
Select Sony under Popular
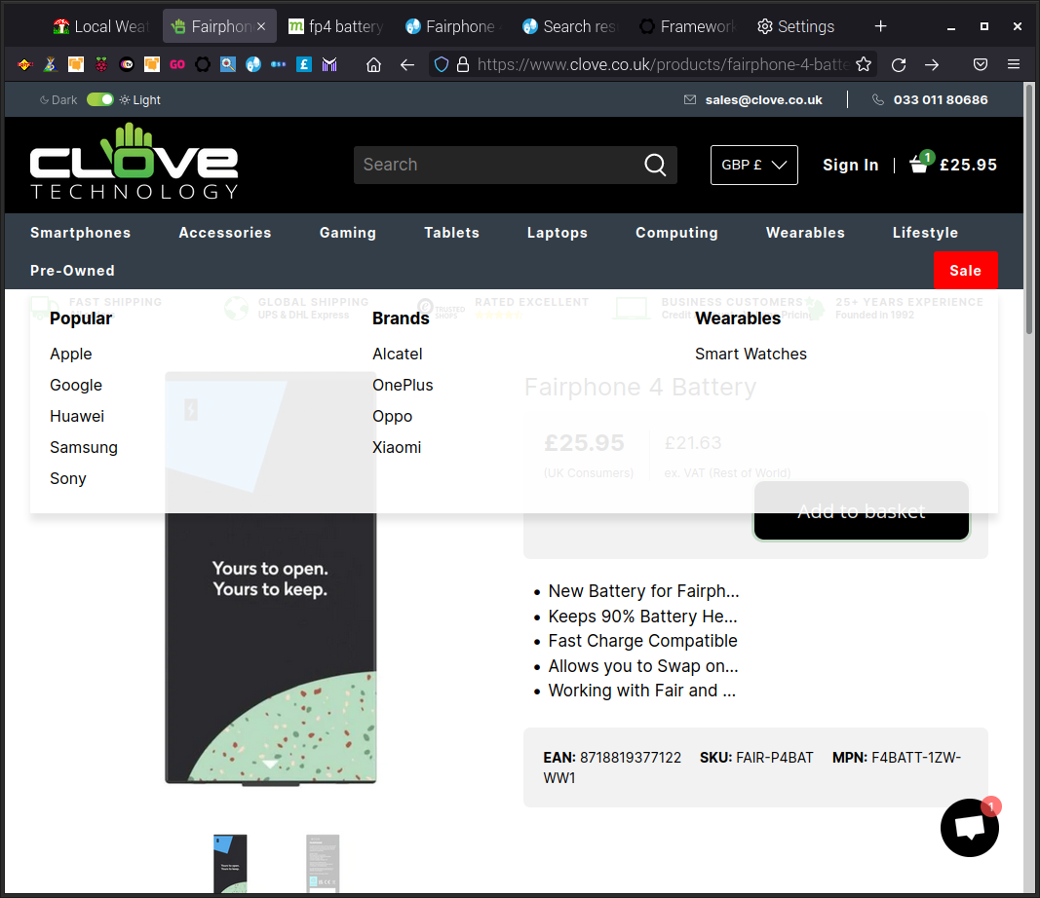[67, 478]
